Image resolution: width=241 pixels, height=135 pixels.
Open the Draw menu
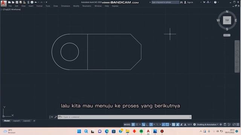56,6
